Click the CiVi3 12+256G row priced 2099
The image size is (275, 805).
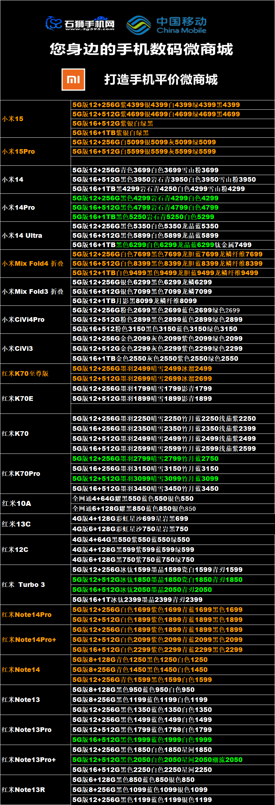pyautogui.click(x=173, y=338)
